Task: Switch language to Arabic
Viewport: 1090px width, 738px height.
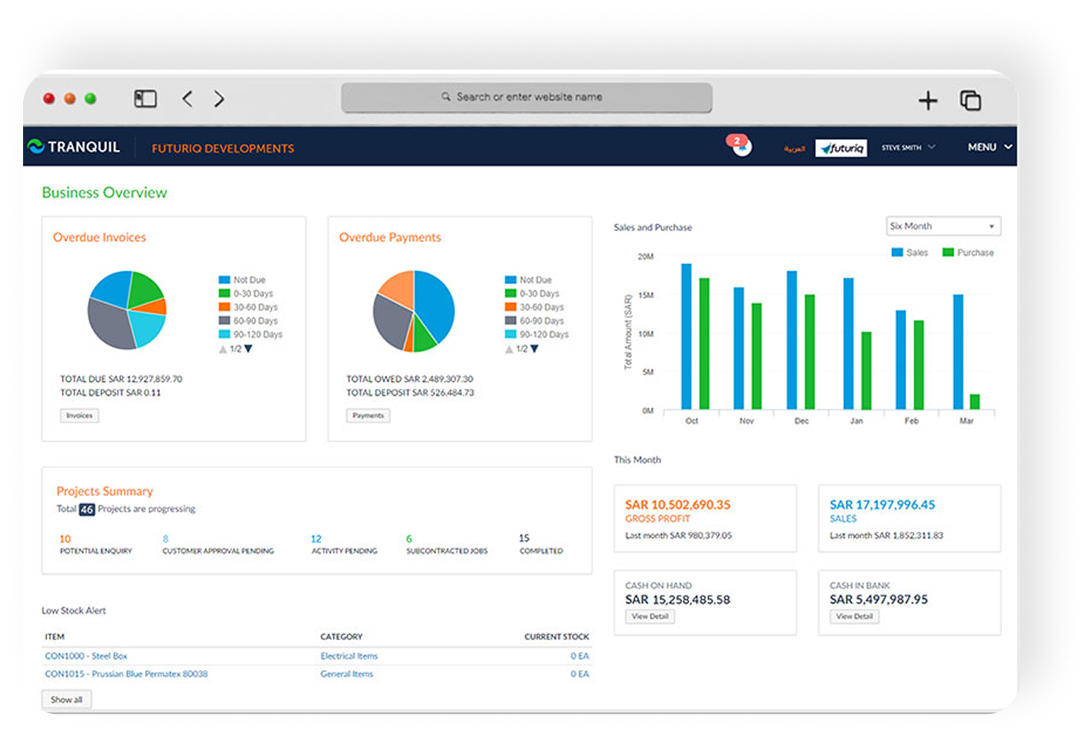Action: tap(794, 148)
